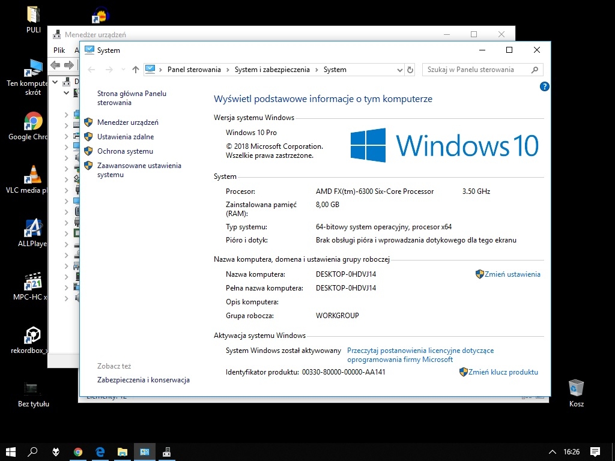Image resolution: width=615 pixels, height=461 pixels.
Task: Click Device Manager toolbar forward arrow
Action: (68, 65)
